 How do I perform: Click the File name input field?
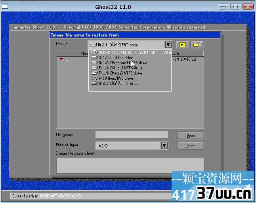132,135
